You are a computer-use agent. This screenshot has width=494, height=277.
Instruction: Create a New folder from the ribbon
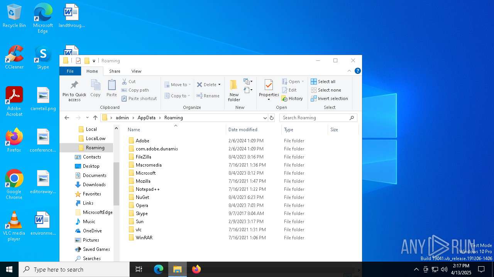234,91
